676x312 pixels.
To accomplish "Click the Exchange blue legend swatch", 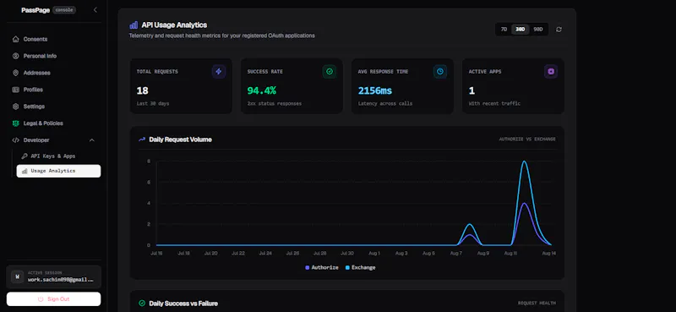I will pos(347,267).
